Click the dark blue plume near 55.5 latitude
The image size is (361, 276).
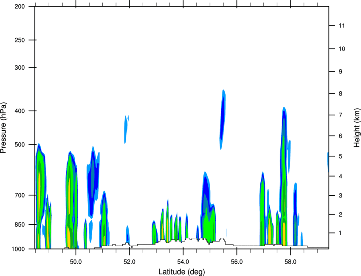click(x=223, y=119)
